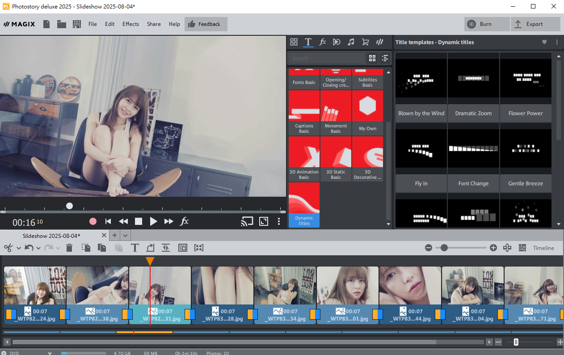
Task: Save the project with the floppy disk icon
Action: (77, 24)
